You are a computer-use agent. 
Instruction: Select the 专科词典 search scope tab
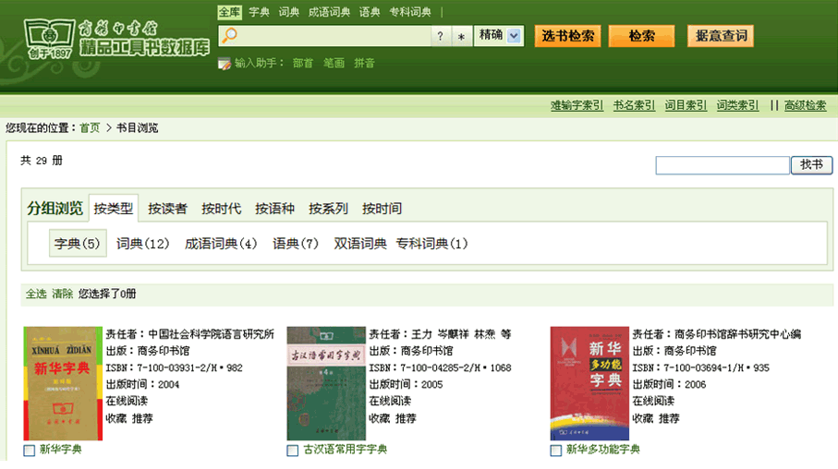(x=410, y=12)
